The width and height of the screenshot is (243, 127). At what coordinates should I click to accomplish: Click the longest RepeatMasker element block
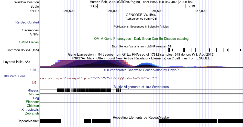pos(187,121)
